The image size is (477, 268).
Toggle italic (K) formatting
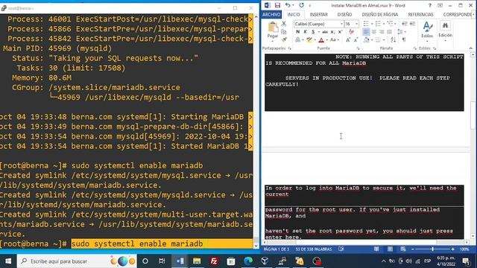305,31
